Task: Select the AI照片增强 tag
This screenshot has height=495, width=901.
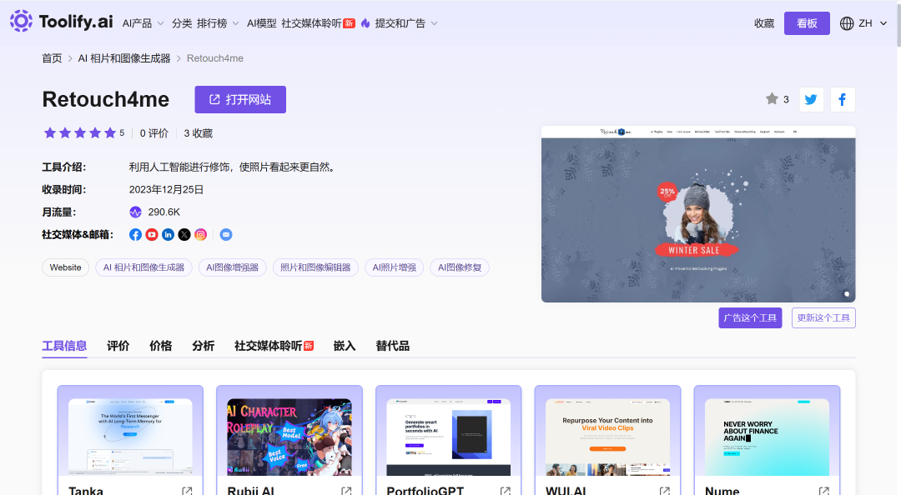Action: (394, 267)
